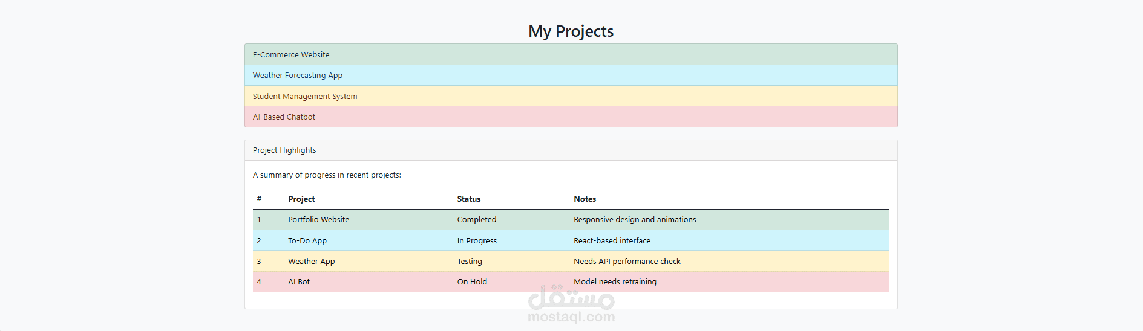Select the On Hold status cell
The width and height of the screenshot is (1143, 331).
(472, 282)
